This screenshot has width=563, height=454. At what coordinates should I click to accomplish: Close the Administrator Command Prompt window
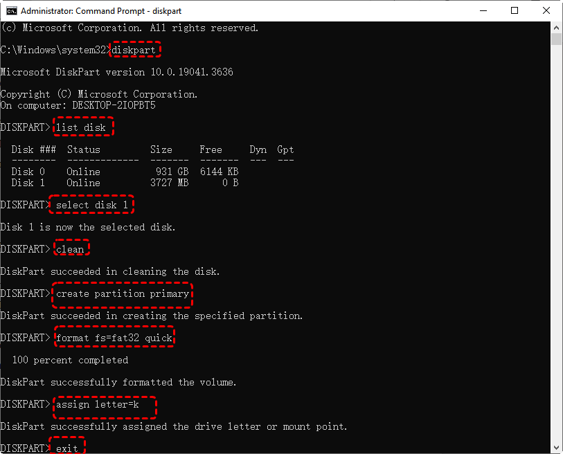tap(546, 11)
